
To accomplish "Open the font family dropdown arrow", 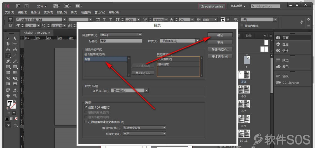I will coord(65,20).
